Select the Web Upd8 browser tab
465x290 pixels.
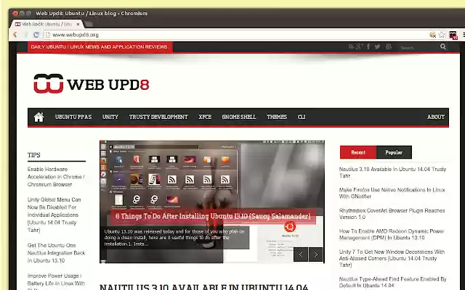(46, 24)
